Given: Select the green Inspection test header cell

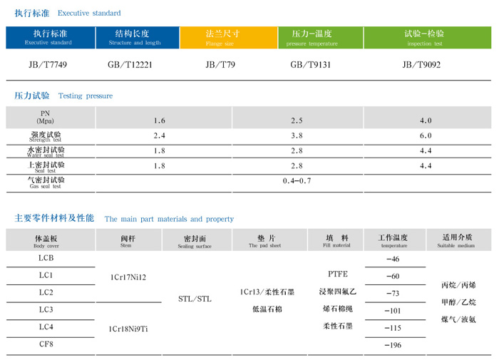Looking at the screenshot, I should coord(424,38).
